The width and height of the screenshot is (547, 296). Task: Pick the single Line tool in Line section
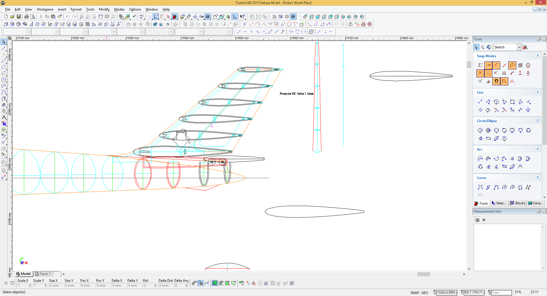(480, 102)
